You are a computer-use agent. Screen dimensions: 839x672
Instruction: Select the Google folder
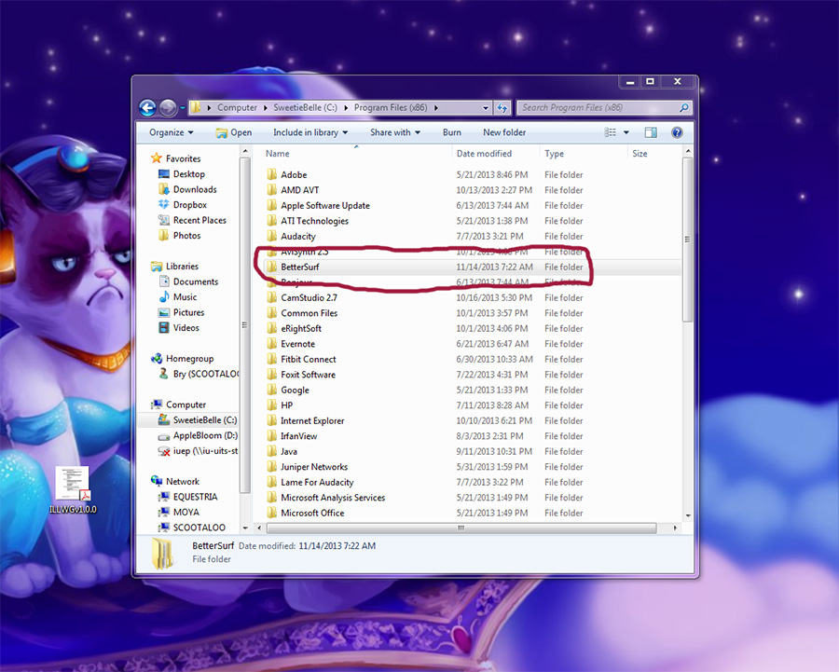pos(295,390)
